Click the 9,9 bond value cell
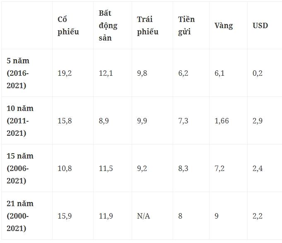Image resolution: width=282 pixels, height=243 pixels. pos(142,121)
